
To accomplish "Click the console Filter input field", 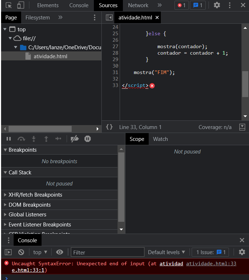I will [108, 252].
